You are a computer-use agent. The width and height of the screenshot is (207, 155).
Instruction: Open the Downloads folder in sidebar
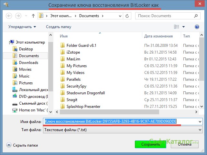[x=28, y=63]
